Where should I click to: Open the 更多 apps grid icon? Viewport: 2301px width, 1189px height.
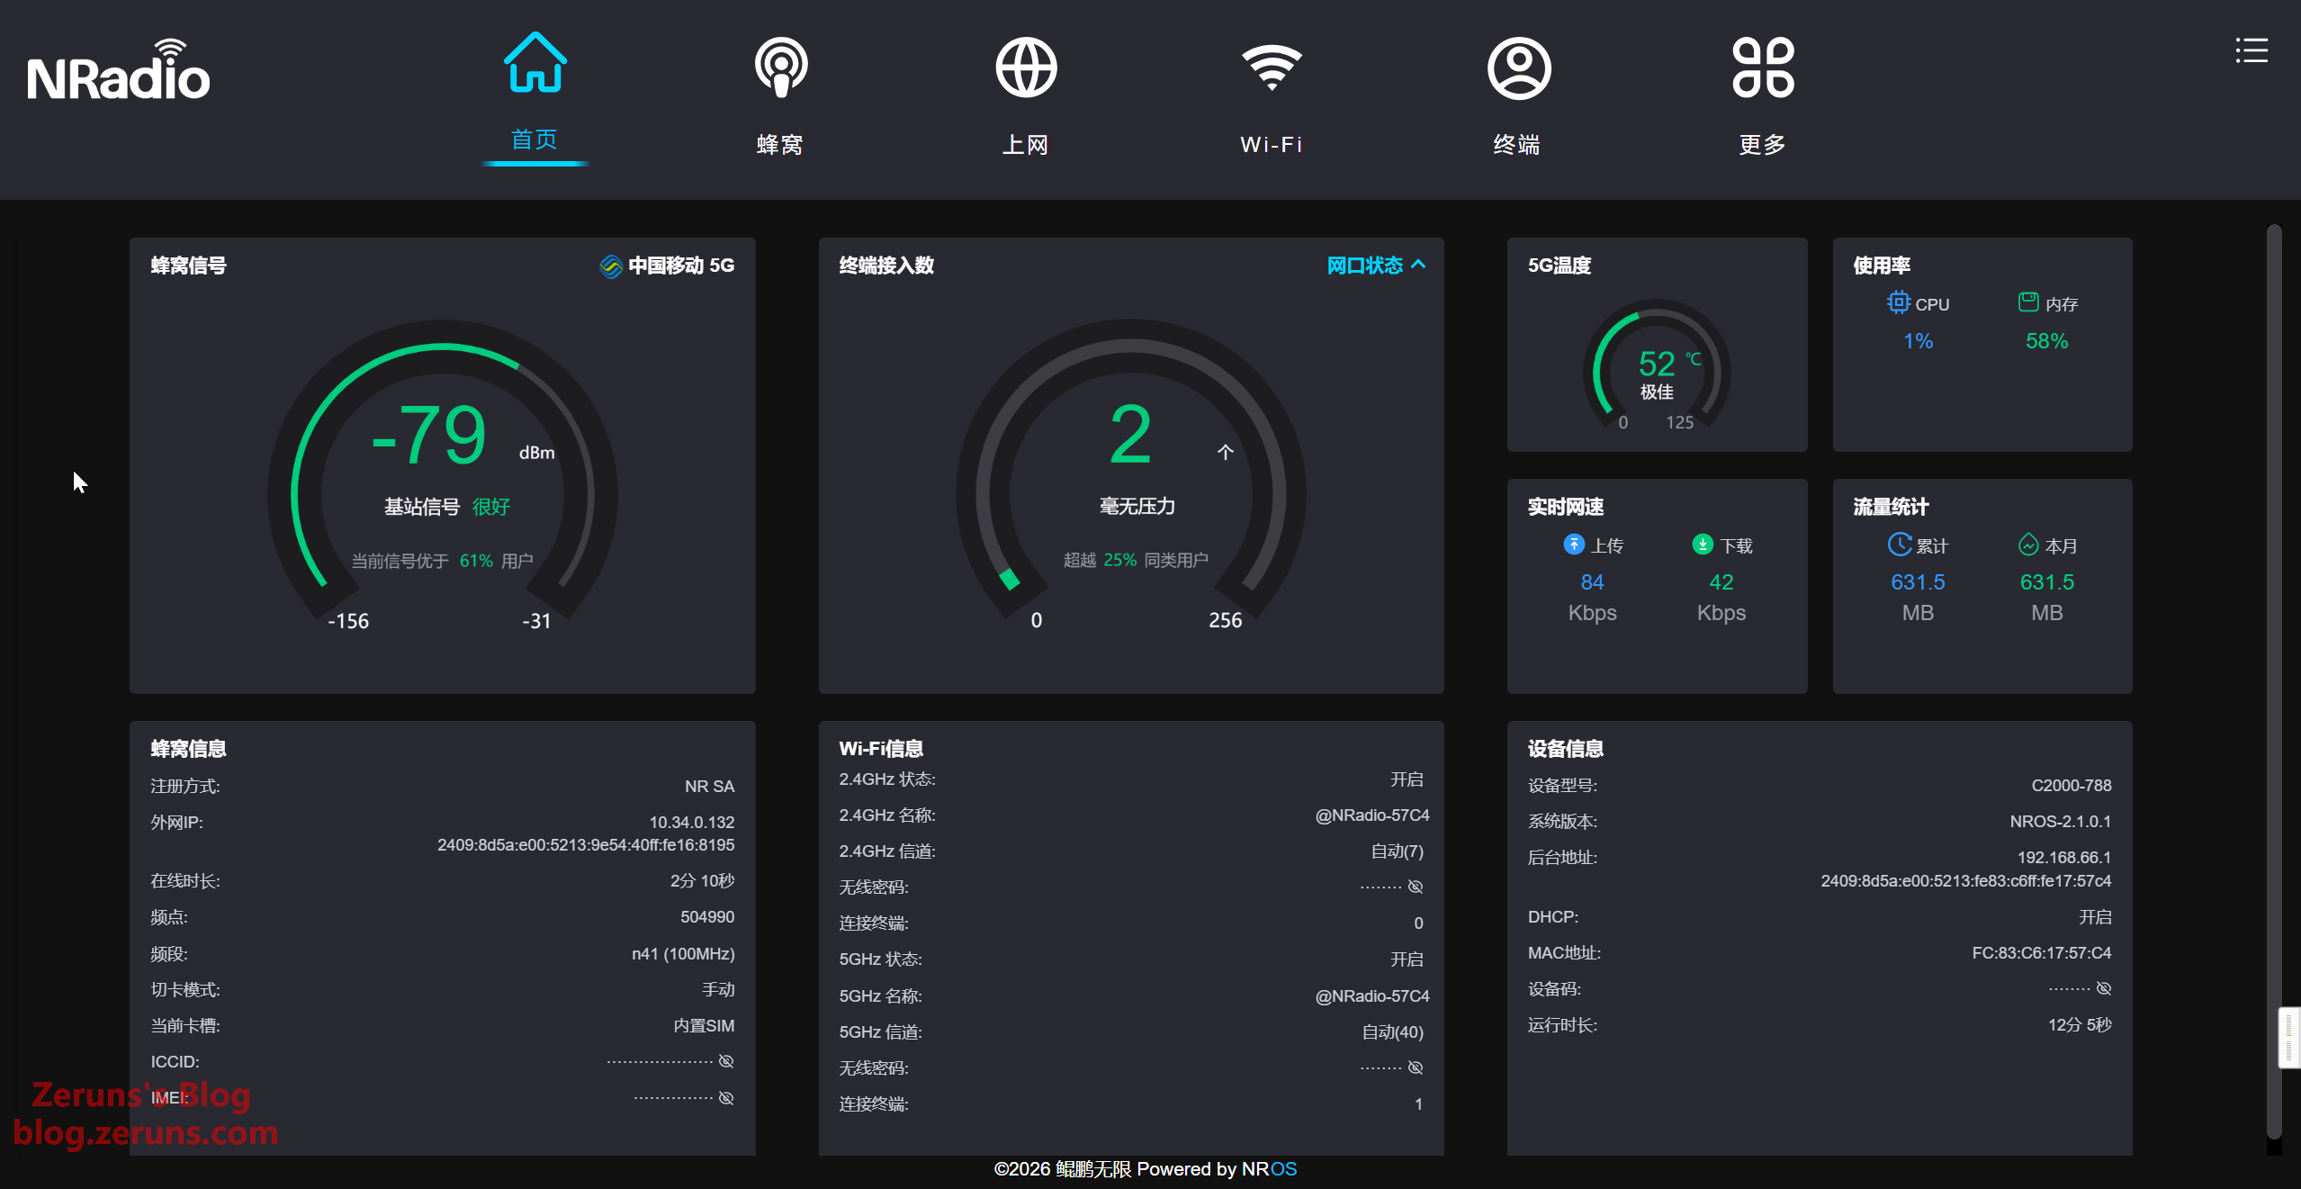coord(1763,68)
